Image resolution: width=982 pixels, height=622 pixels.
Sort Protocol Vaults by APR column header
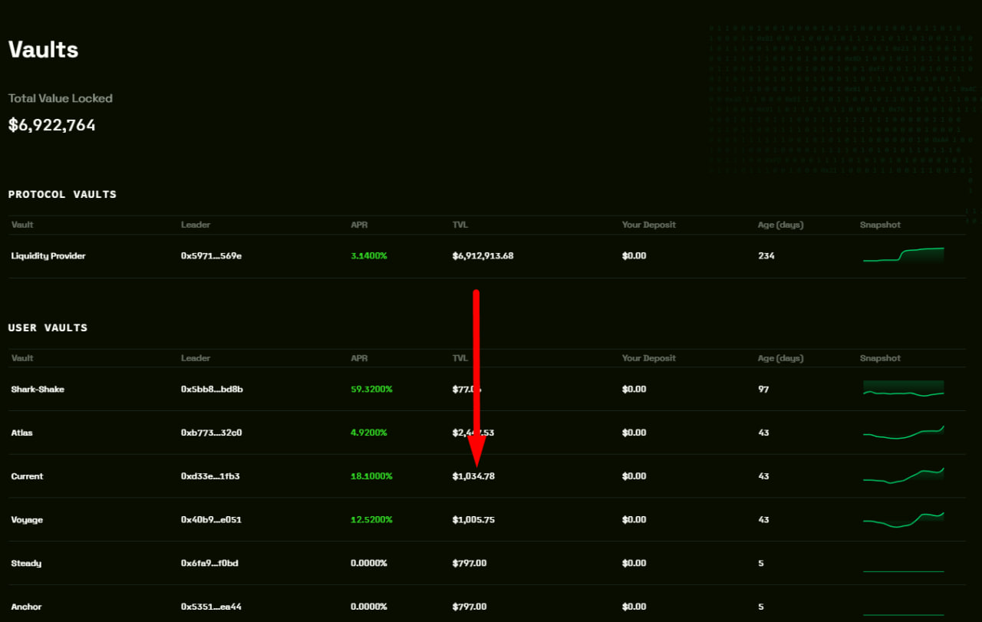(359, 225)
